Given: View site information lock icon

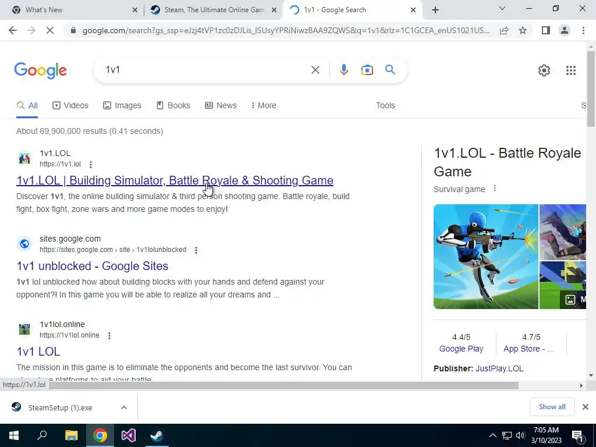Looking at the screenshot, I should (73, 30).
